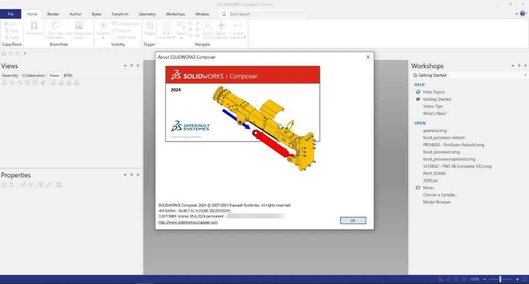Click Callouts in Visibility group
Image resolution: width=529 pixels, height=284 pixels.
(121, 30)
